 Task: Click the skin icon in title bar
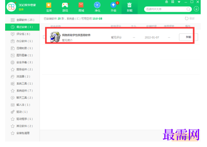(167, 2)
